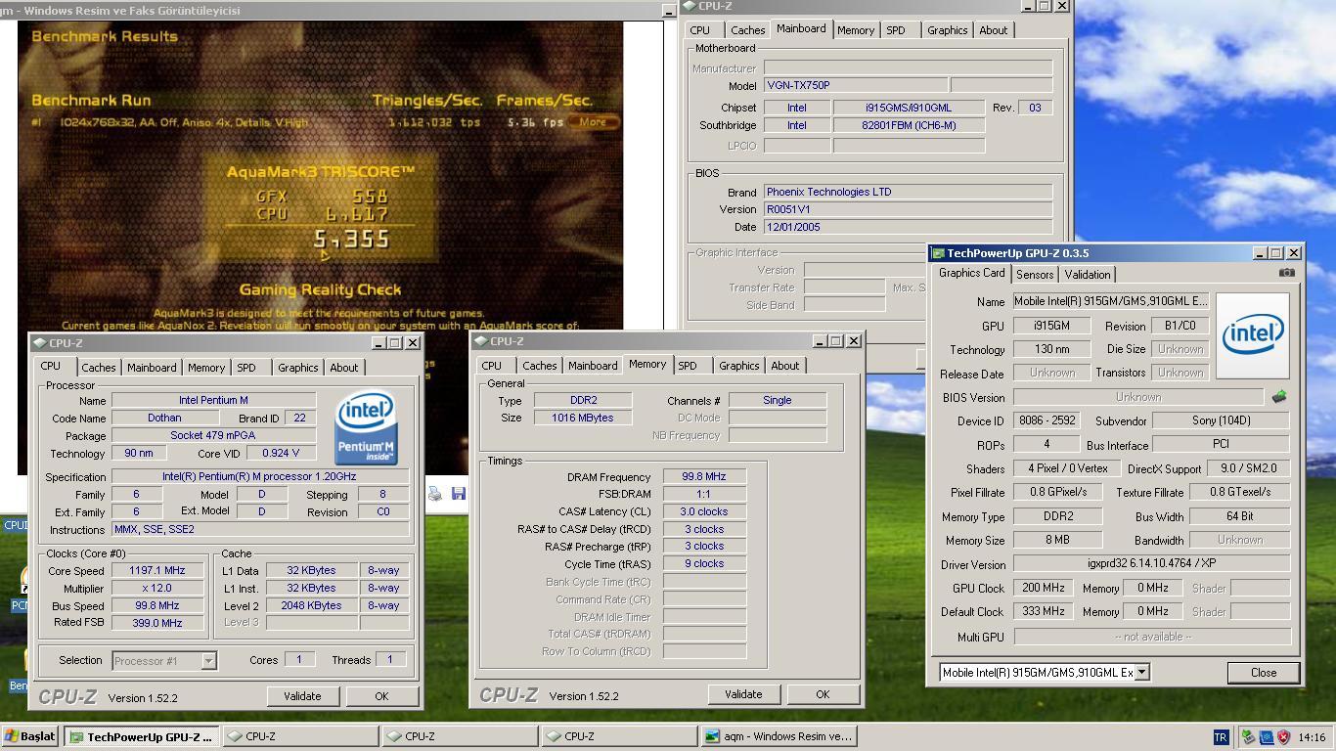Click the Intel Pentium M logo in CPU-Z
The width and height of the screenshot is (1336, 751).
coord(366,427)
